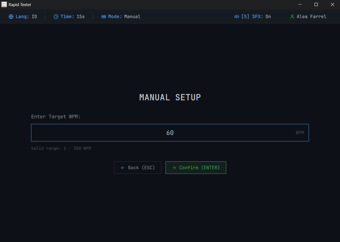Viewport: 340px width, 242px height.
Task: Click the "WPM" unit suffix in field
Action: click(x=300, y=133)
